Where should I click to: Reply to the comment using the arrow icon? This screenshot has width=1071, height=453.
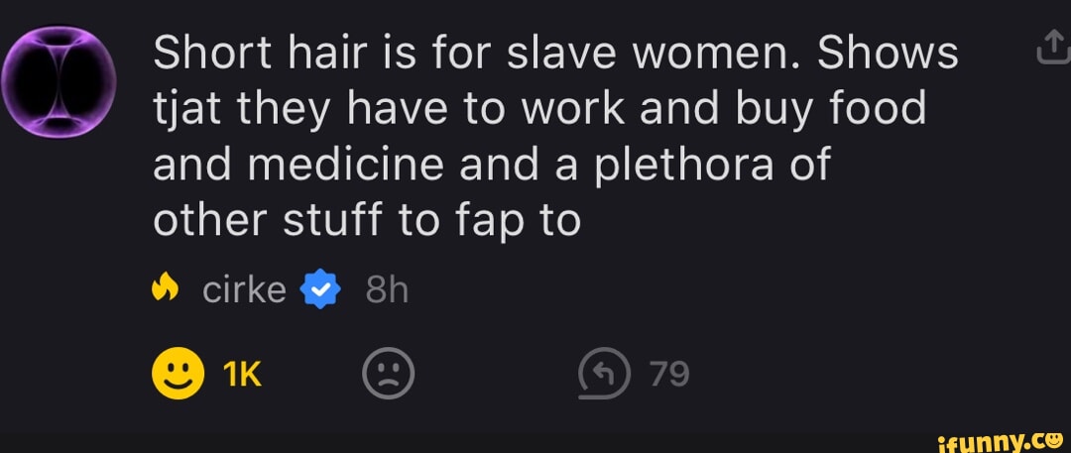(x=604, y=374)
